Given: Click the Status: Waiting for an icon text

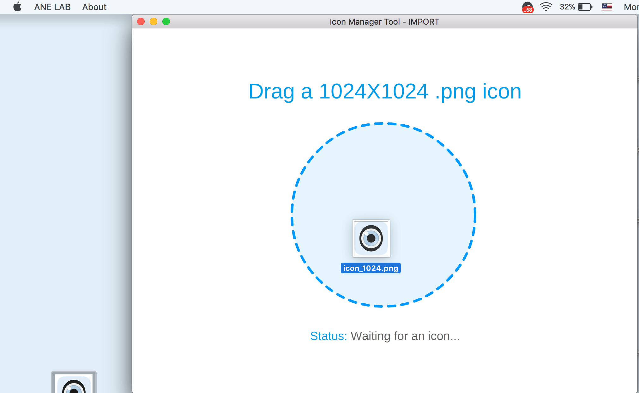Looking at the screenshot, I should pyautogui.click(x=385, y=336).
